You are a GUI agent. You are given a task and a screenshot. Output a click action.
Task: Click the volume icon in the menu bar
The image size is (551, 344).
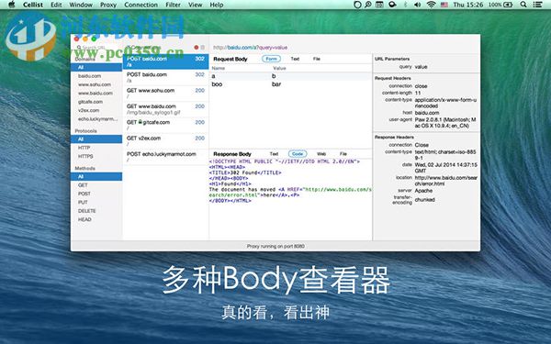418,5
